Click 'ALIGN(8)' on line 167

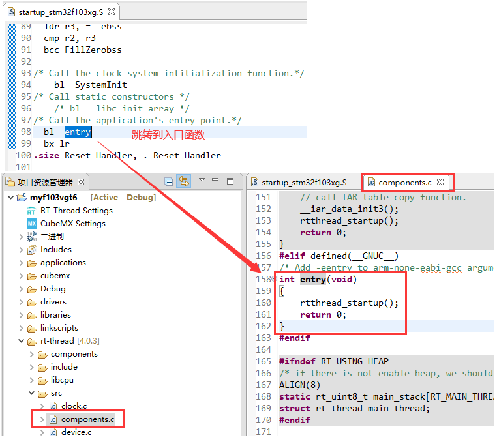point(299,385)
